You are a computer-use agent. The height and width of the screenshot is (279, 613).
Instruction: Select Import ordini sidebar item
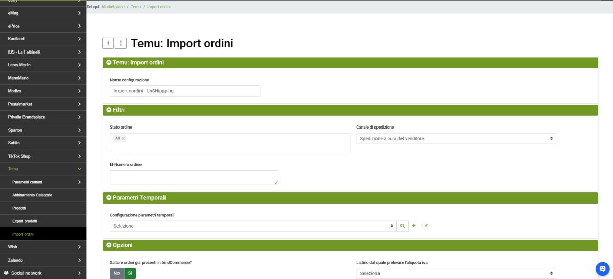[x=43, y=234]
